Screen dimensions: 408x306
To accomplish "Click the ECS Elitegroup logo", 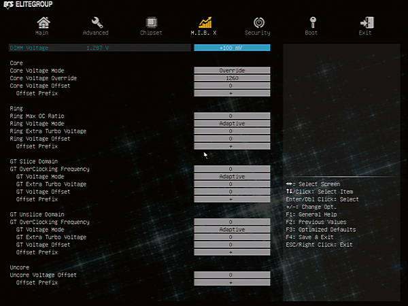I will tap(28, 5).
